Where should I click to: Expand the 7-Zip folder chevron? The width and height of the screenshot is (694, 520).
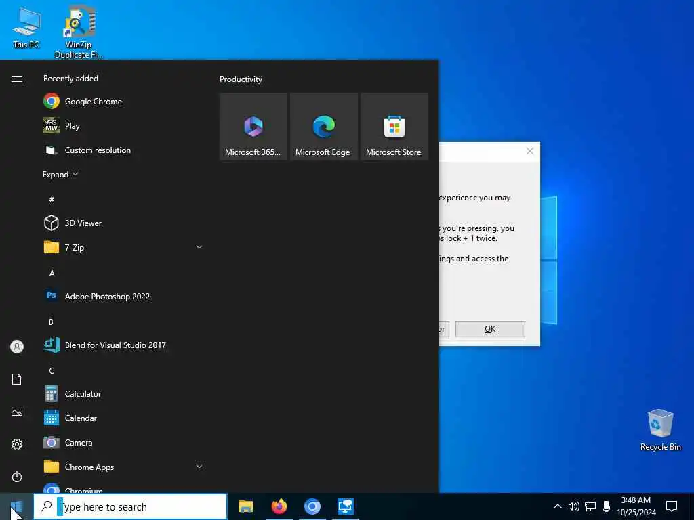click(199, 247)
